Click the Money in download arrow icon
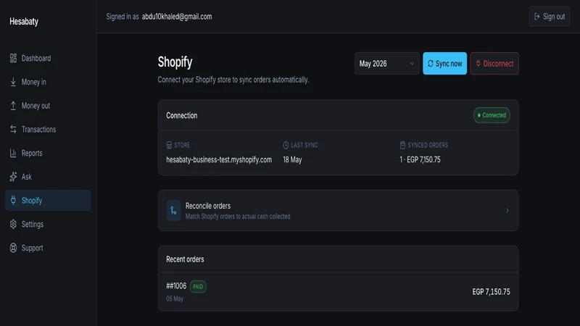The height and width of the screenshot is (326, 580). (13, 82)
